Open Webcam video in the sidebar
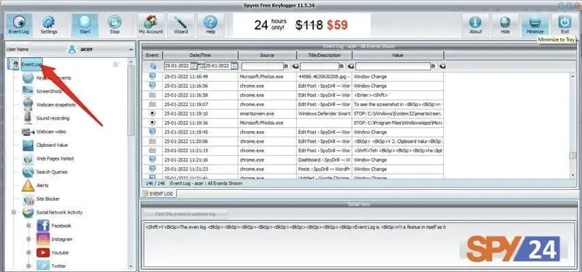Viewport: 582px width, 272px height. click(x=44, y=131)
